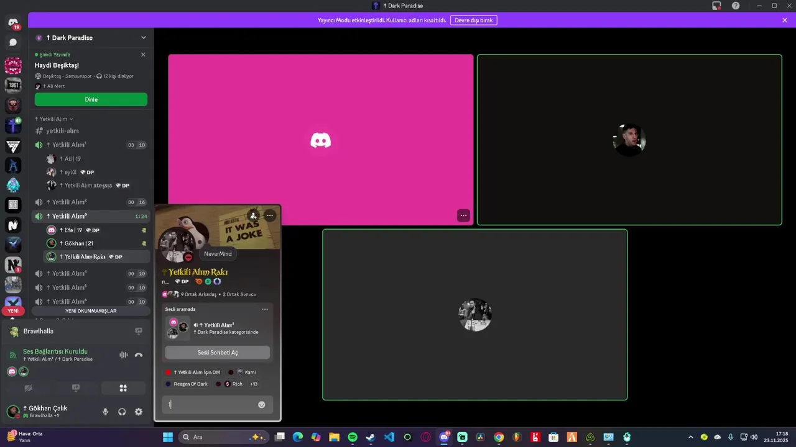This screenshot has width=796, height=447.
Task: Join the Yetkili Alım⁵ voice channel
Action: click(91, 288)
